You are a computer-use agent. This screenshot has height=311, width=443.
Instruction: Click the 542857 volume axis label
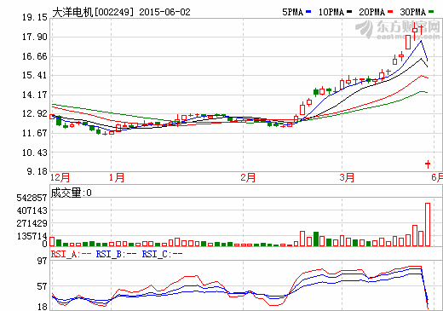32,198
